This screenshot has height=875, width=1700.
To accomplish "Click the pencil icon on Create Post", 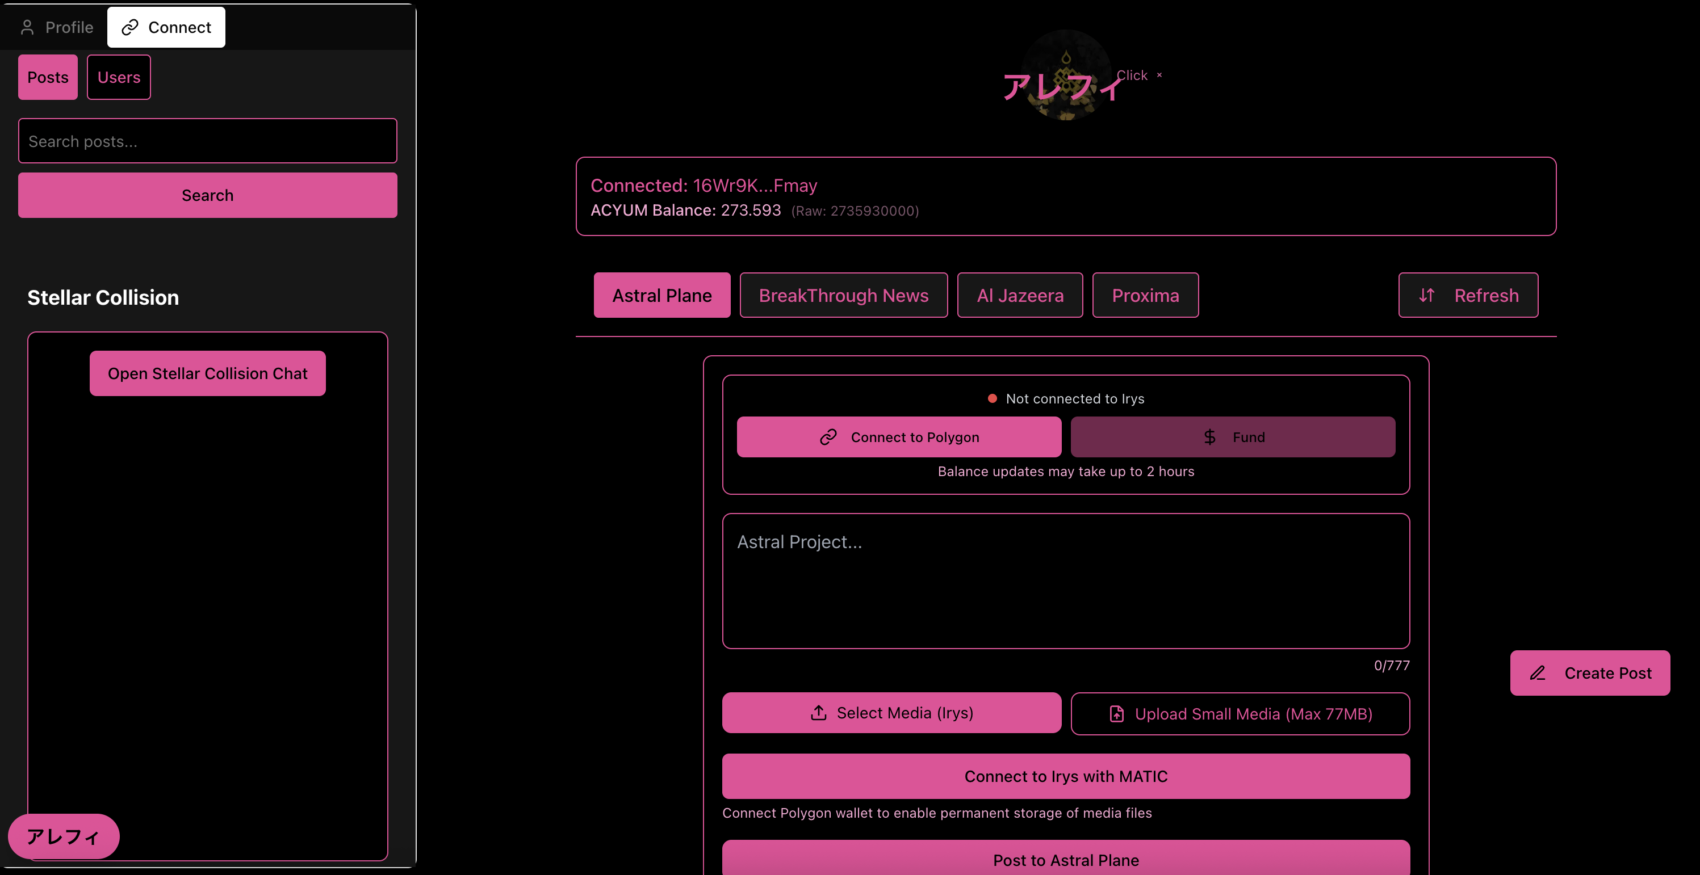I will tap(1538, 672).
